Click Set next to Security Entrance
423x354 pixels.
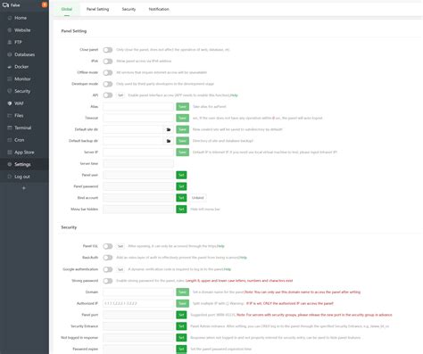pos(181,326)
